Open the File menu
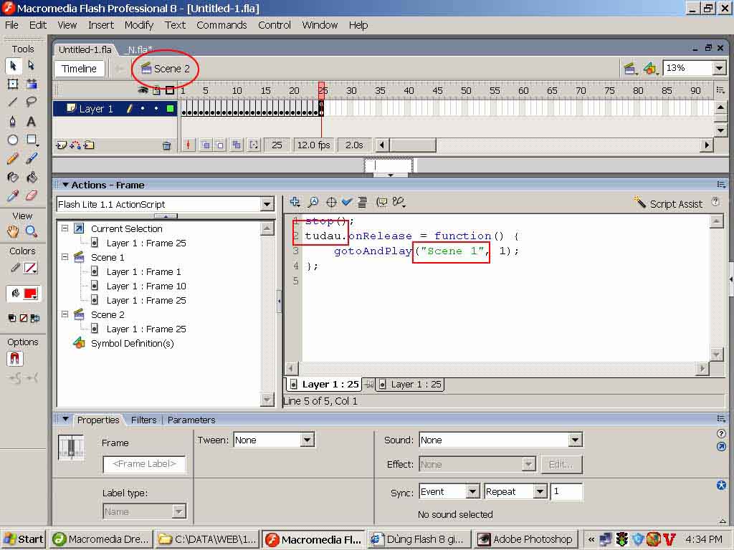 point(11,25)
